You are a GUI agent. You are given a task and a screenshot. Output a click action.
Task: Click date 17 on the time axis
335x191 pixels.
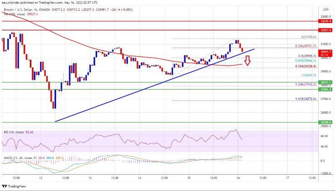point(288,178)
